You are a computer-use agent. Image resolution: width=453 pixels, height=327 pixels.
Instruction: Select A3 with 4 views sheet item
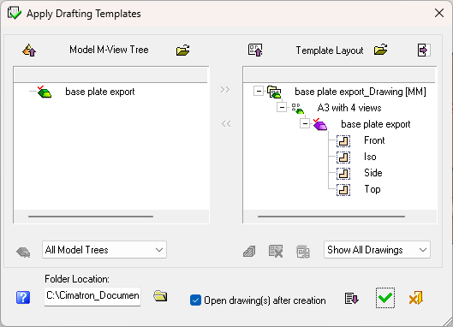click(349, 108)
